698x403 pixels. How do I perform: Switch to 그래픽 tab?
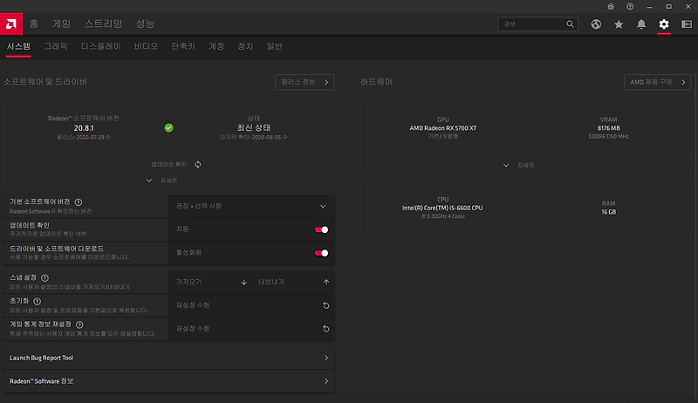(x=56, y=46)
